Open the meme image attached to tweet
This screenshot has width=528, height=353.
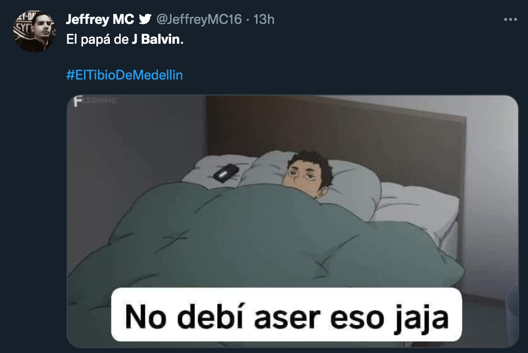pos(292,221)
